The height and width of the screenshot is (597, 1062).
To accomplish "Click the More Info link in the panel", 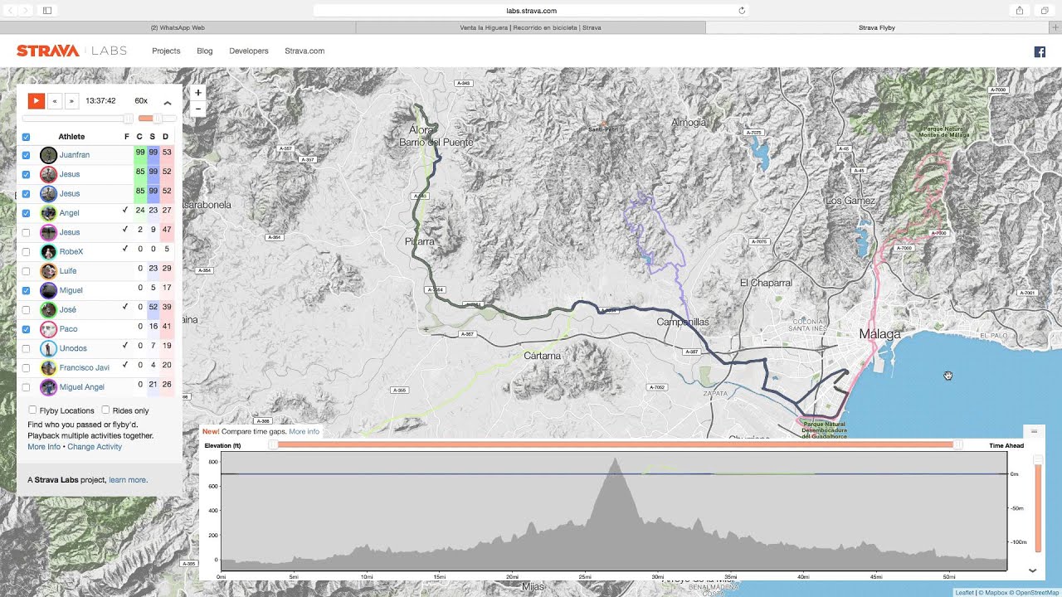I will [44, 447].
